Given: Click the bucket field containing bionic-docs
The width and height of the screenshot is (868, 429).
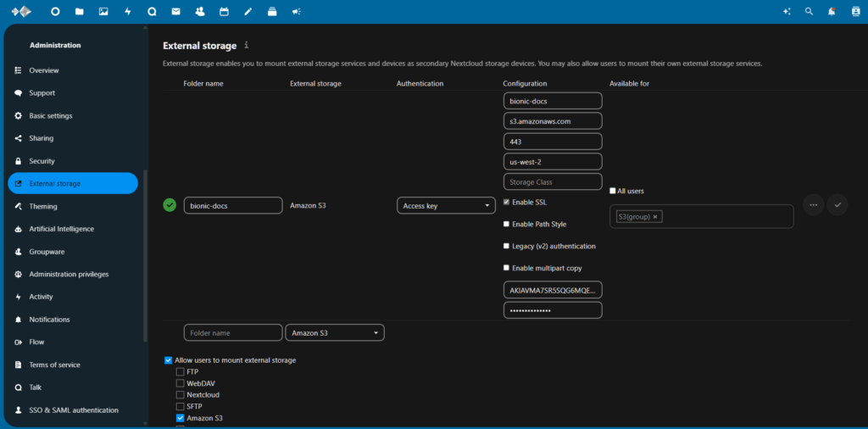Looking at the screenshot, I should point(553,101).
